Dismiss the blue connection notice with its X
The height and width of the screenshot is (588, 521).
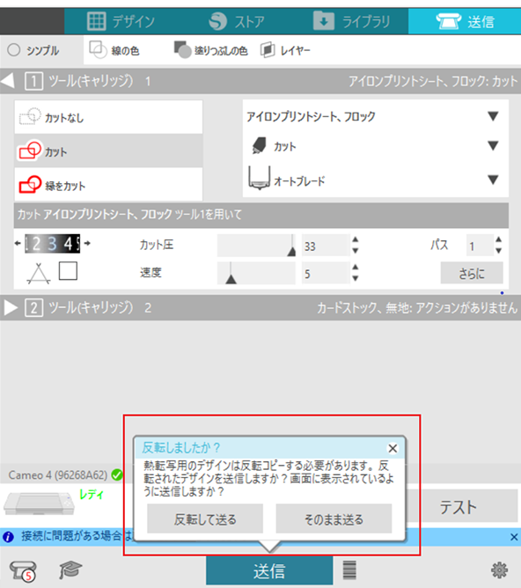tap(514, 537)
